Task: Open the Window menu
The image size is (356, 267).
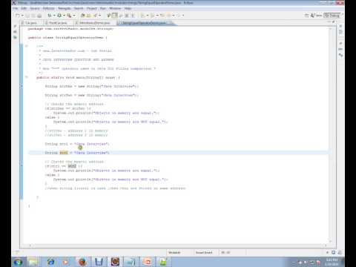Action: (x=115, y=8)
